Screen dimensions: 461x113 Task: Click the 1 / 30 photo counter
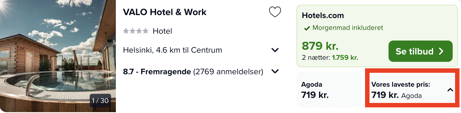(100, 101)
